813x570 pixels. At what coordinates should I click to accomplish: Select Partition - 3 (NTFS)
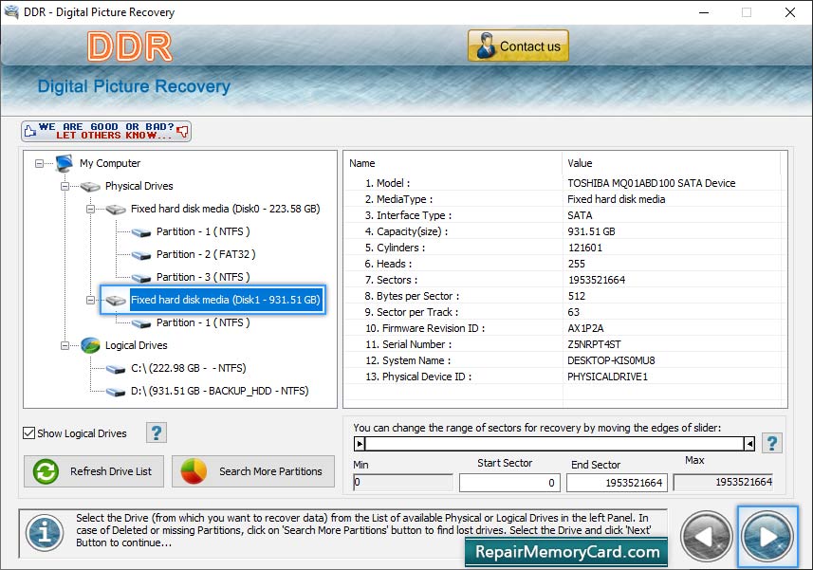coord(203,277)
